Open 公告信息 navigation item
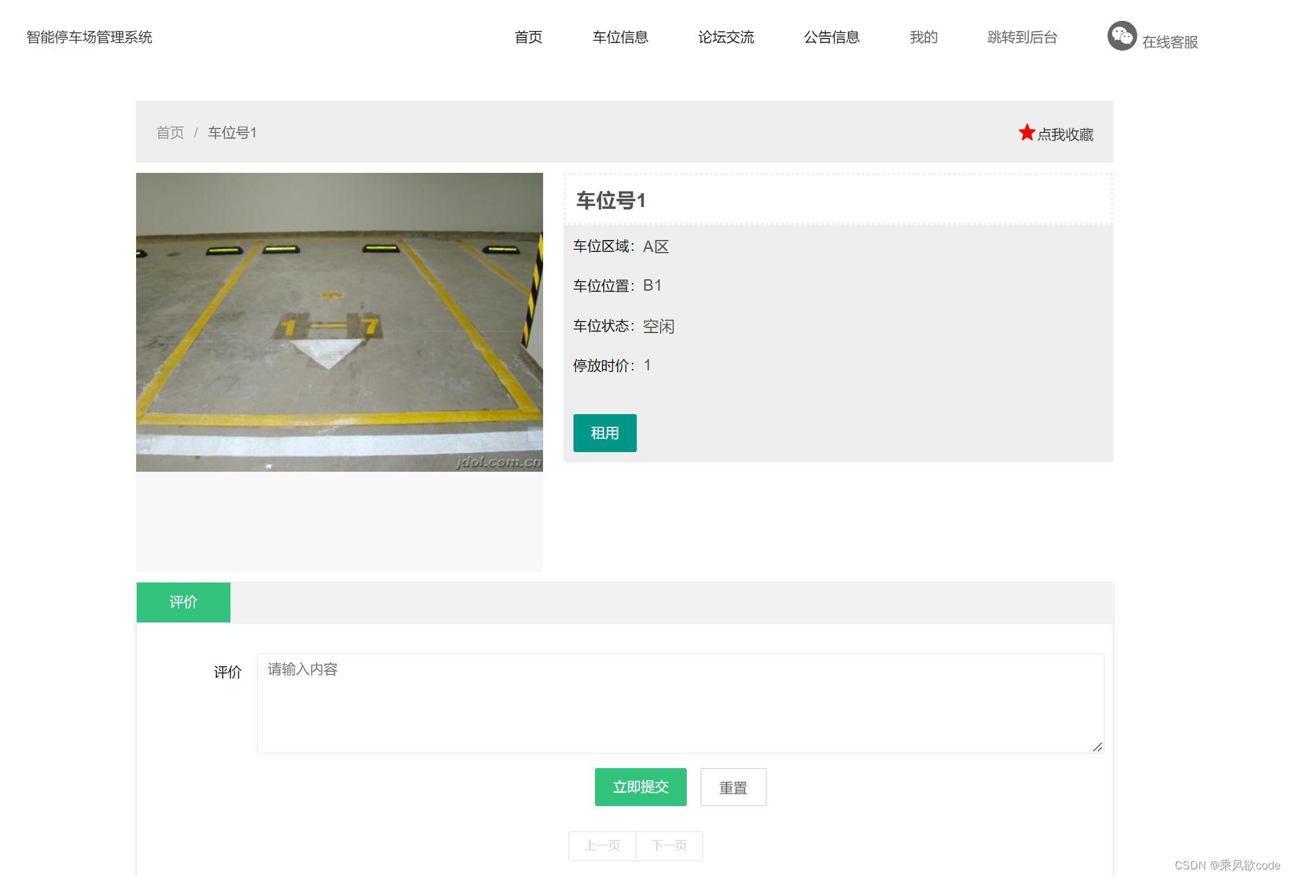The image size is (1290, 877). 831,37
